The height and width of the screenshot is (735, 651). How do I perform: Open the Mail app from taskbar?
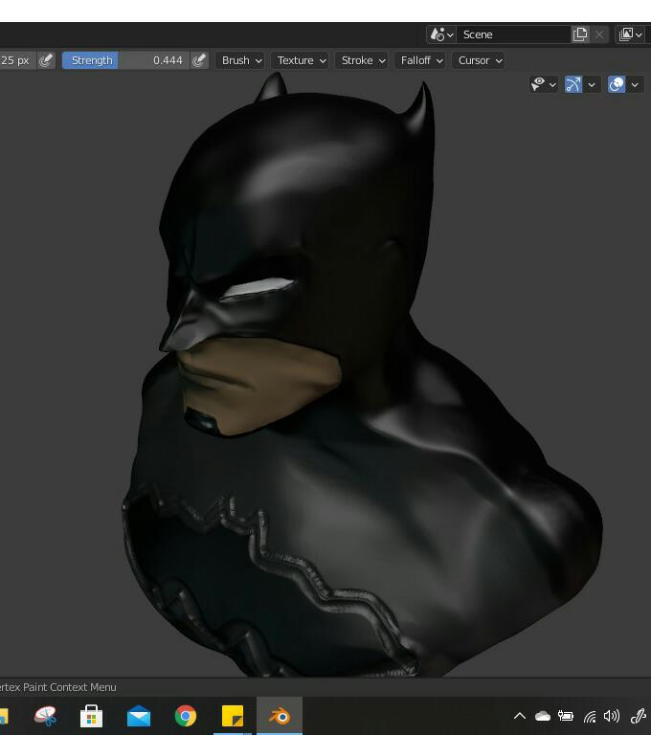(139, 716)
